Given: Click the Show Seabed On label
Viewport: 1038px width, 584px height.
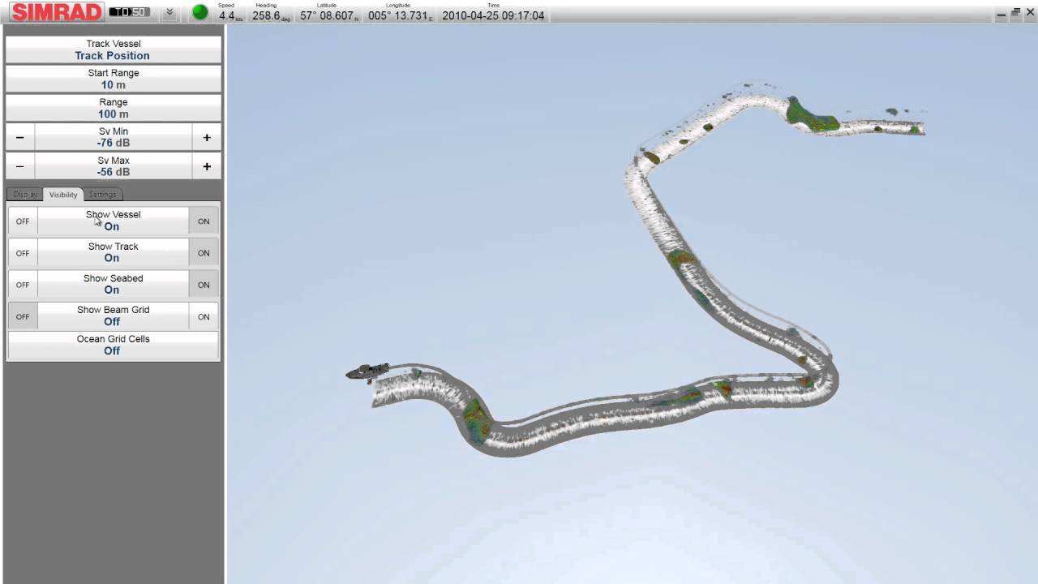Looking at the screenshot, I should tap(113, 284).
